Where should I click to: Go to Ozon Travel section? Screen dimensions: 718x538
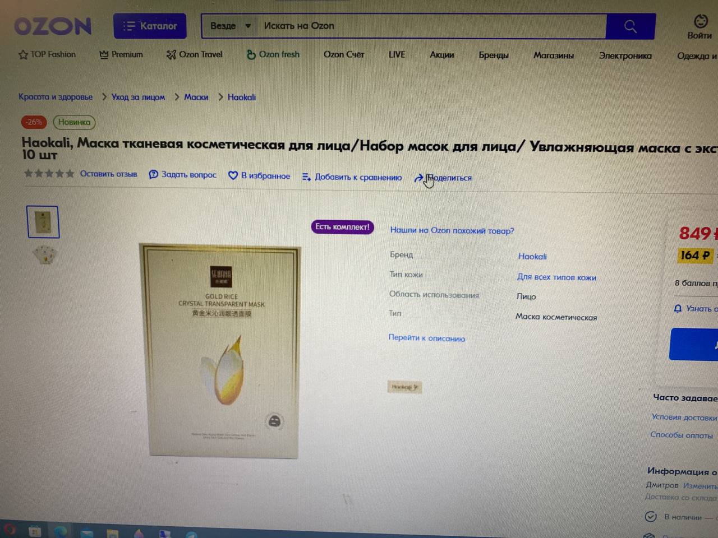pyautogui.click(x=195, y=54)
